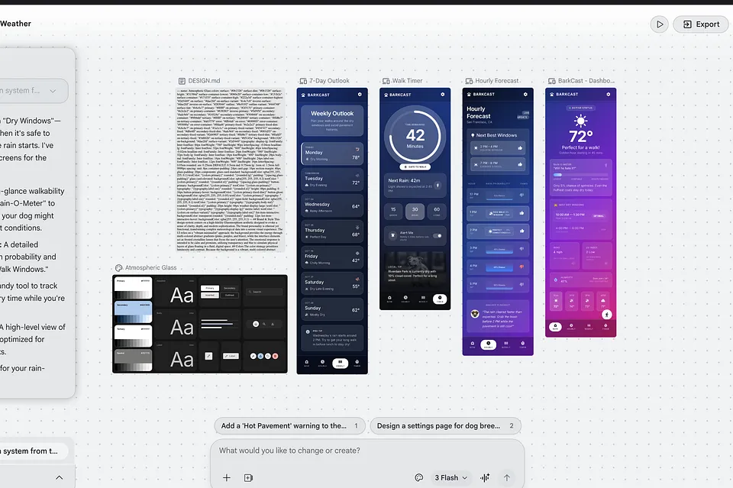733x488 pixels.
Task: Click the add screen frame icon
Action: pos(248,478)
